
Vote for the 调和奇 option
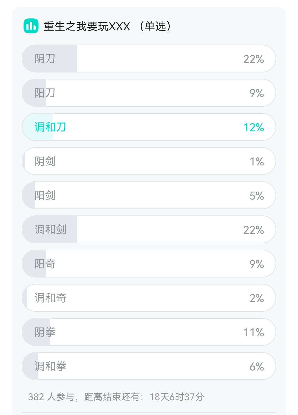point(148,298)
